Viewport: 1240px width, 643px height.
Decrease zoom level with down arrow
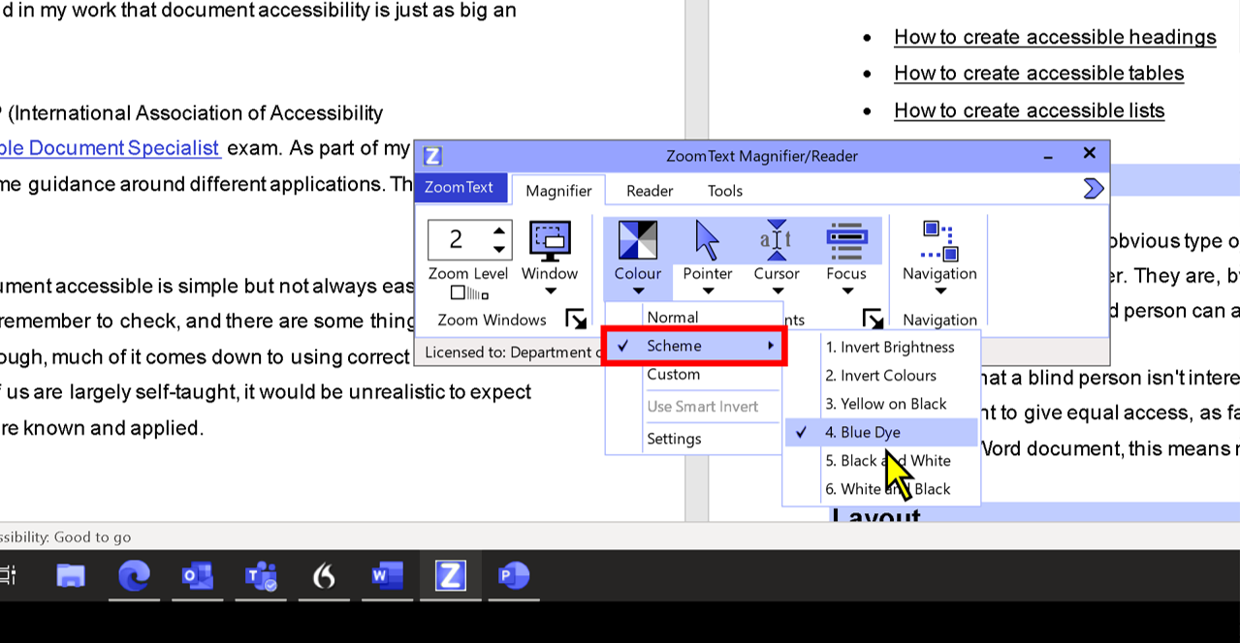498,249
